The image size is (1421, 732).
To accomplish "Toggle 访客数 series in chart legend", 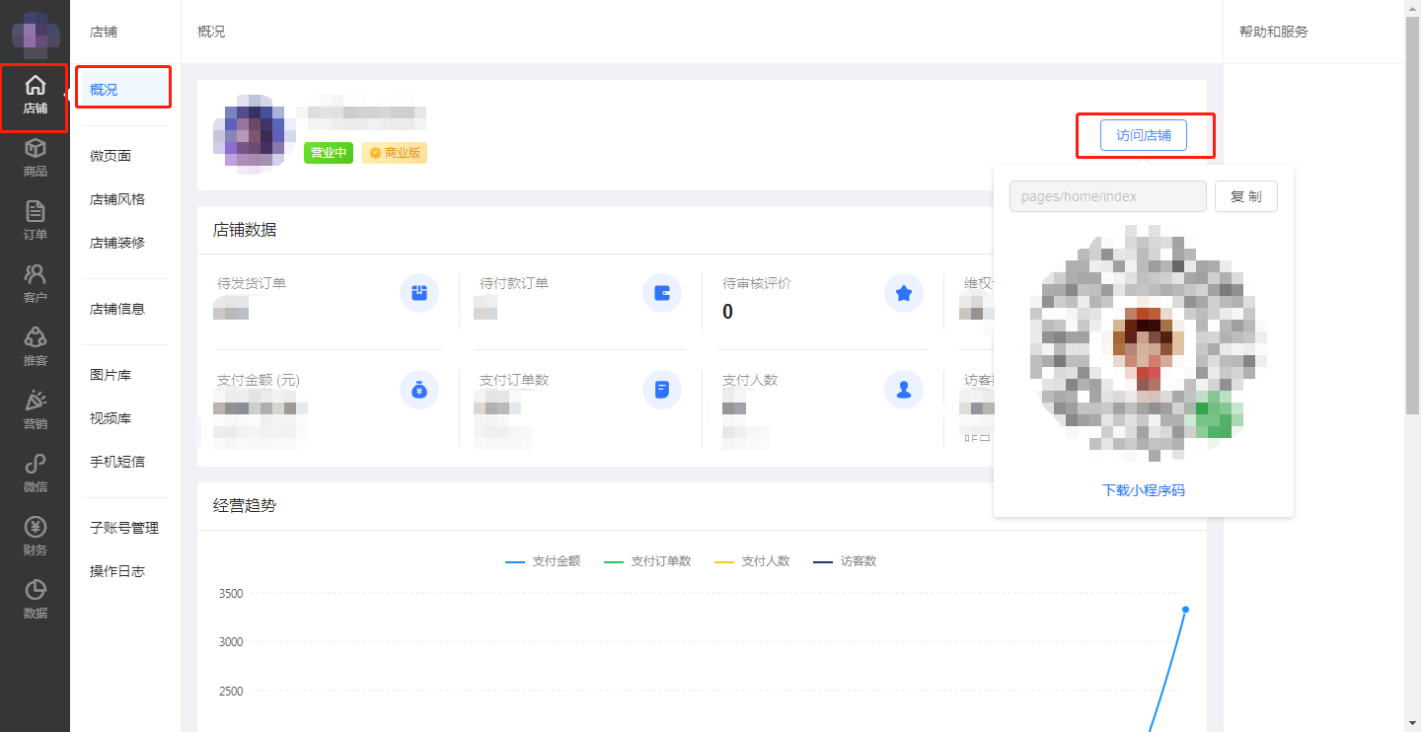I will [845, 561].
